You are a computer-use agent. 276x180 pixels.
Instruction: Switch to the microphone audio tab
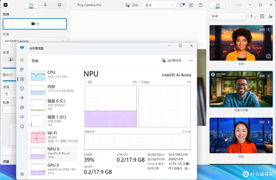[x=45, y=5]
